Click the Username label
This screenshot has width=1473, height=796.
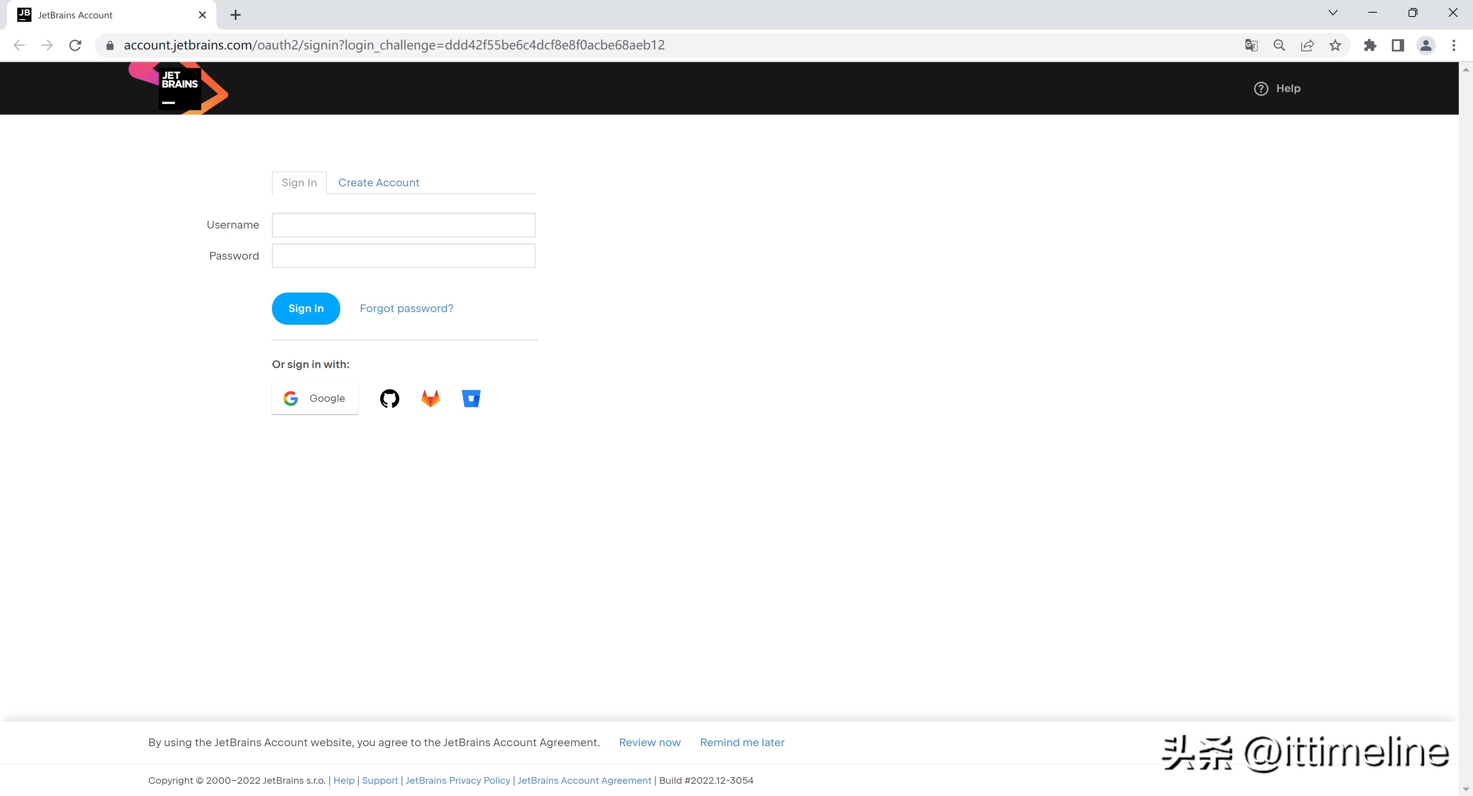coord(233,225)
